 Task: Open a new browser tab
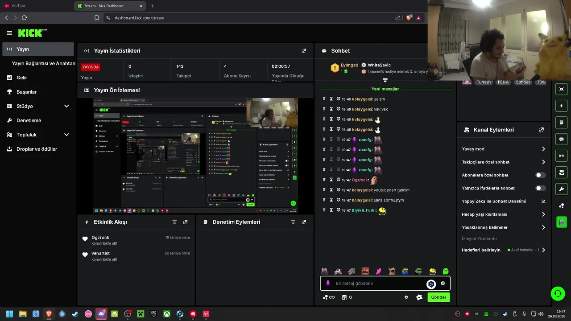coord(152,6)
